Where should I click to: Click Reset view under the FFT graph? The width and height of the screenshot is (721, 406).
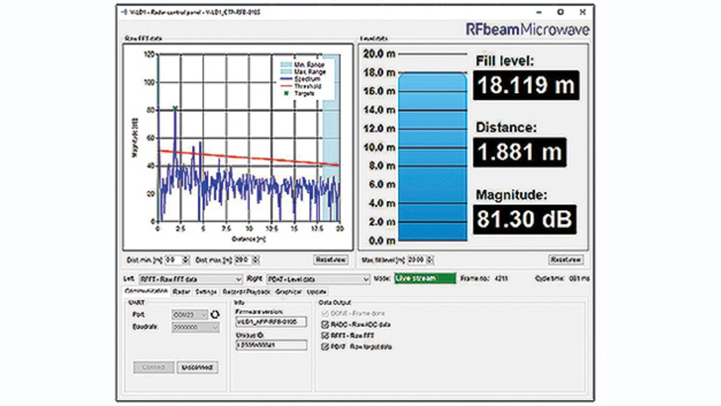331,260
